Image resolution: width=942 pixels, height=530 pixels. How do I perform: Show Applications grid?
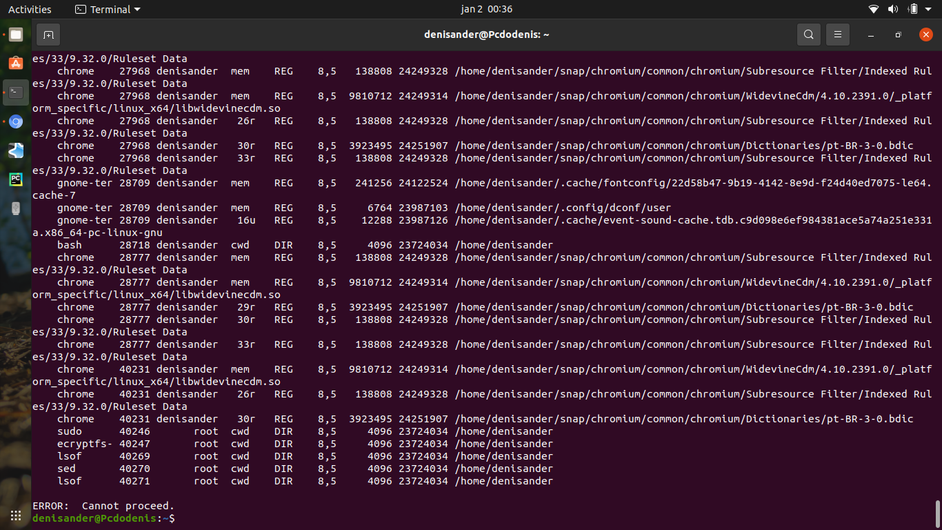tap(15, 515)
